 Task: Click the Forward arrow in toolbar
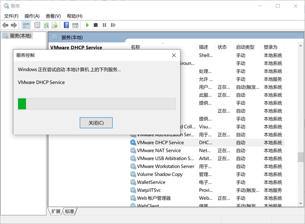coord(14,25)
